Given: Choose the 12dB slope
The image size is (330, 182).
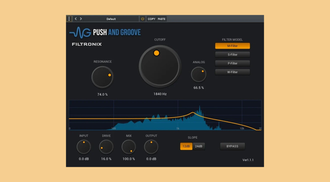Looking at the screenshot, I should (x=186, y=146).
